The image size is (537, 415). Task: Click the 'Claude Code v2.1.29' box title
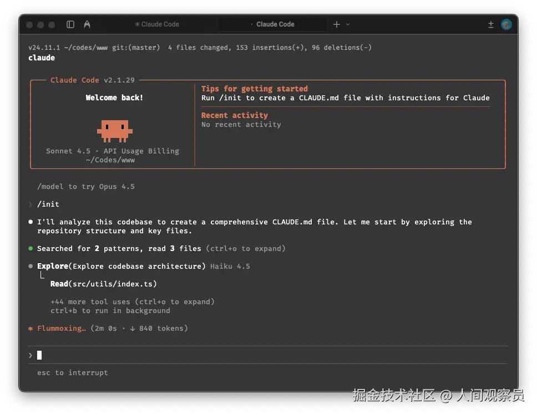tap(93, 80)
